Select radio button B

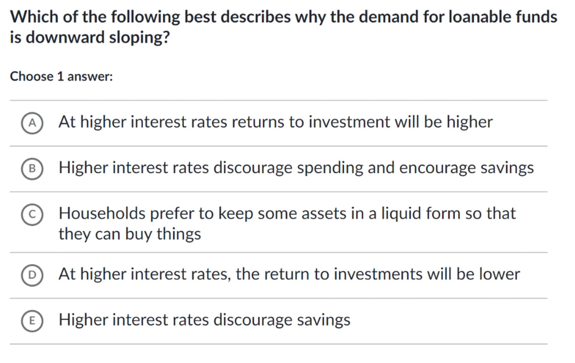(32, 168)
